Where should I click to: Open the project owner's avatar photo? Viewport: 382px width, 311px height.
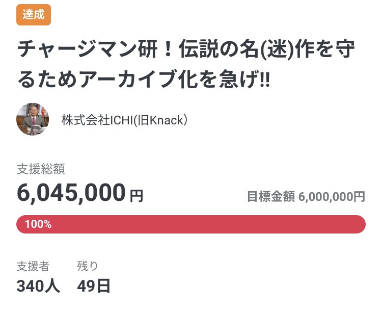[x=33, y=120]
